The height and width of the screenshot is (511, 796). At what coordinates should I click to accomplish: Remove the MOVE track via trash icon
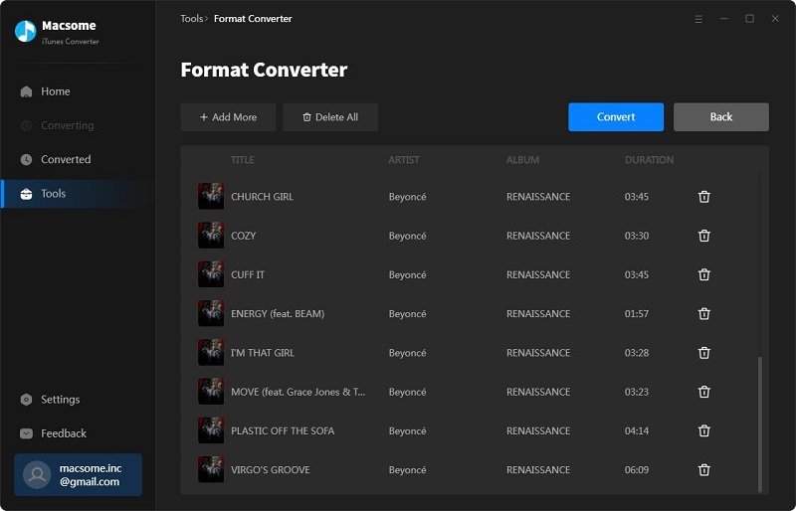point(703,393)
